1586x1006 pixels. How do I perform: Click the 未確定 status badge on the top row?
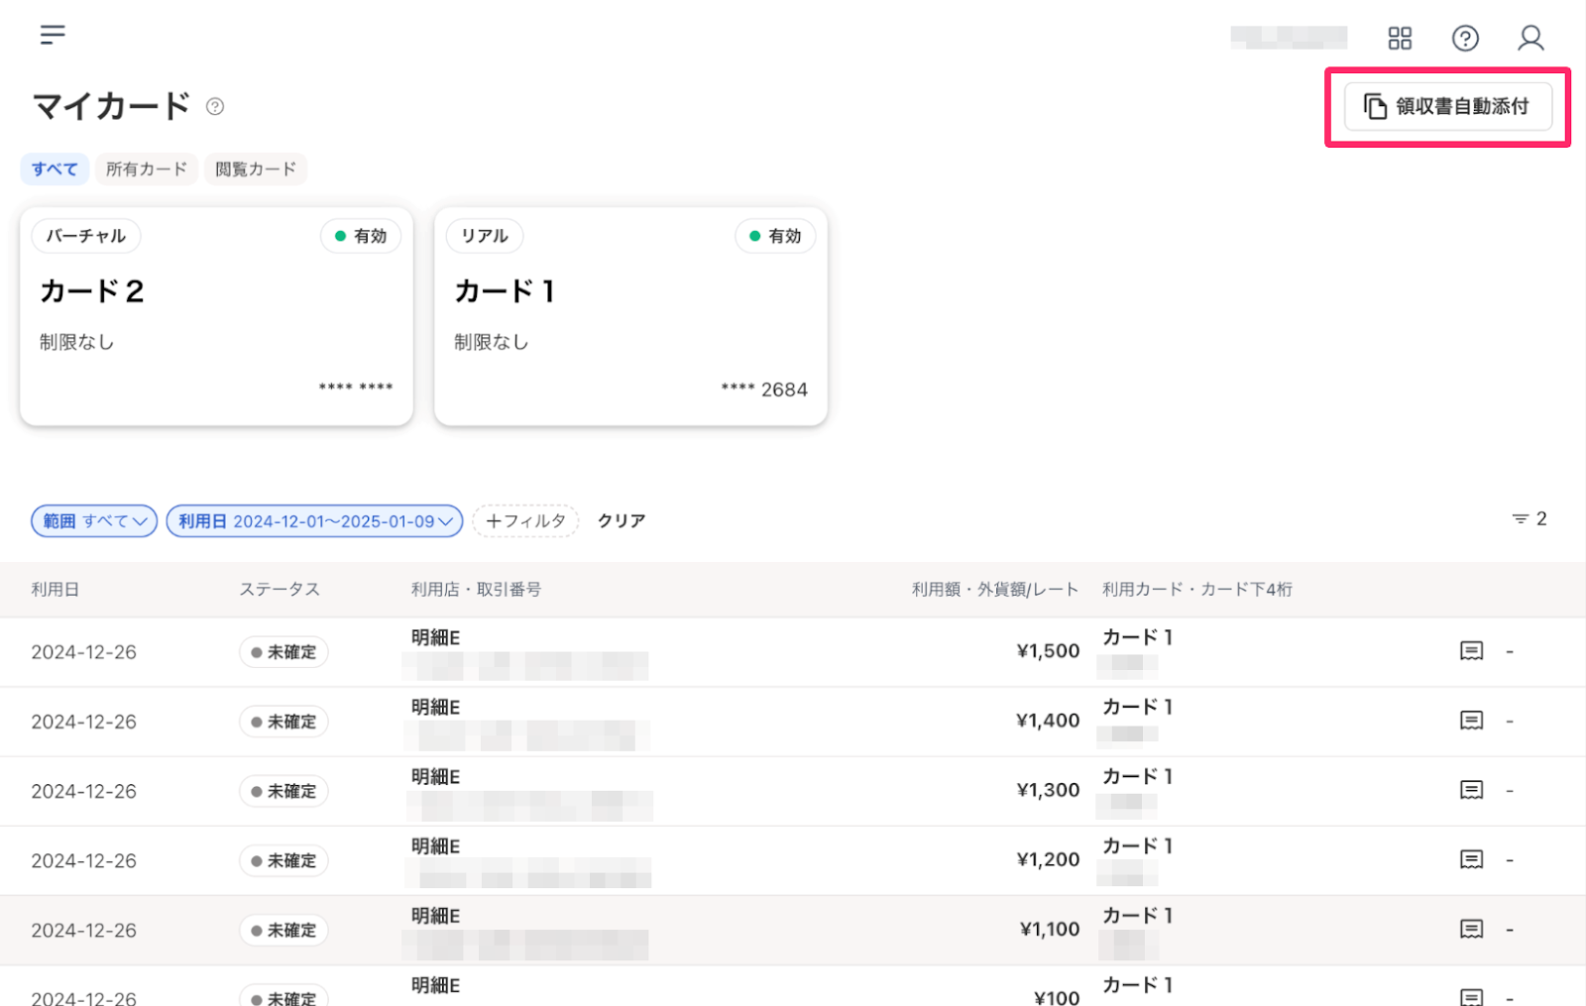283,651
